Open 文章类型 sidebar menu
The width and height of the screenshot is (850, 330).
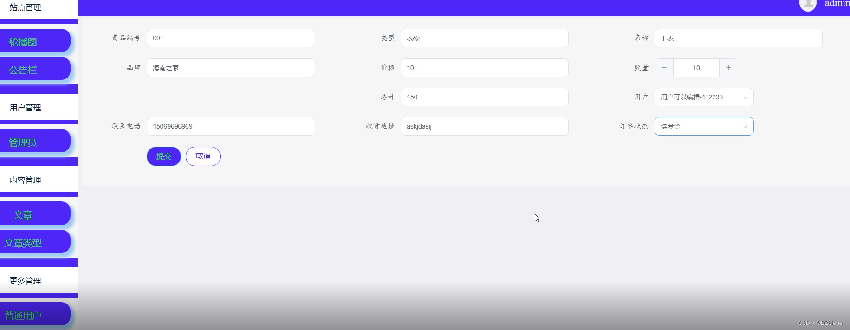click(x=35, y=241)
